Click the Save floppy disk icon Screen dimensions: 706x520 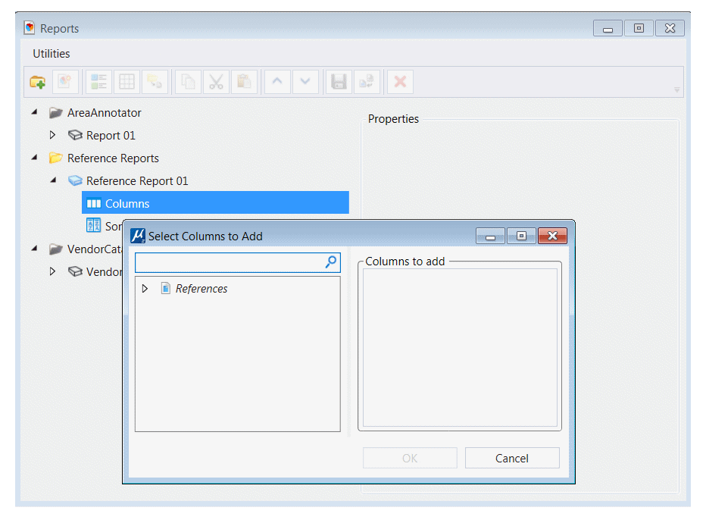(x=339, y=82)
